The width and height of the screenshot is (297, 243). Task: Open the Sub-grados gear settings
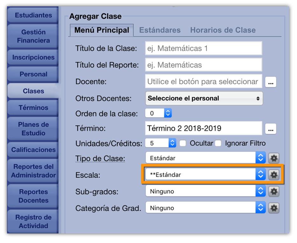273,191
